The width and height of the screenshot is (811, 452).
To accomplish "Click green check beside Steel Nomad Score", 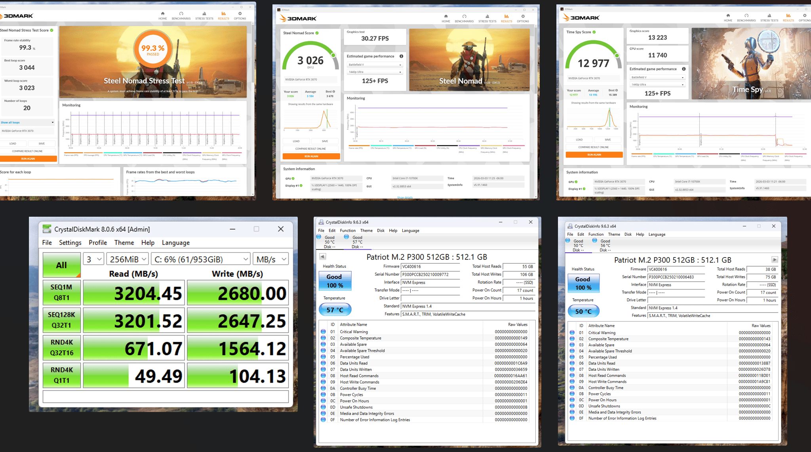I will 317,33.
